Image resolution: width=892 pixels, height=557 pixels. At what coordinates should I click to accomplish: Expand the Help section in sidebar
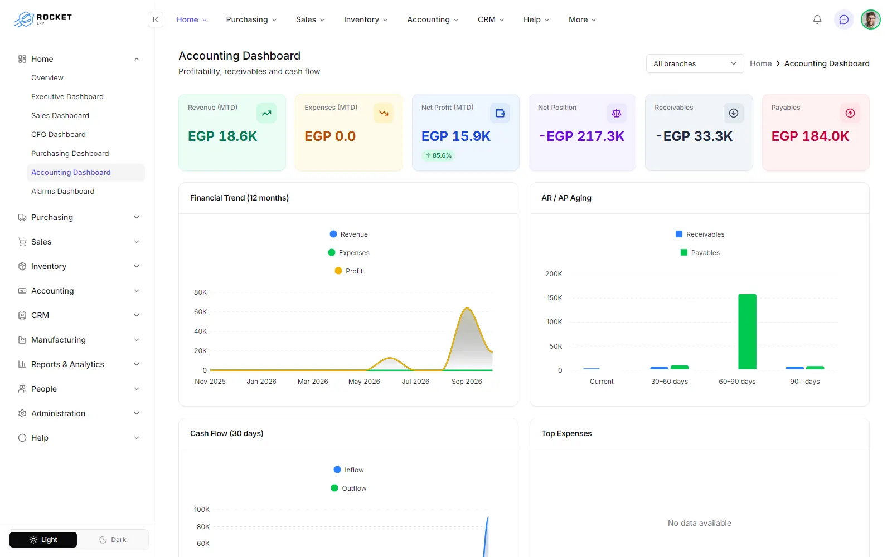(x=78, y=438)
